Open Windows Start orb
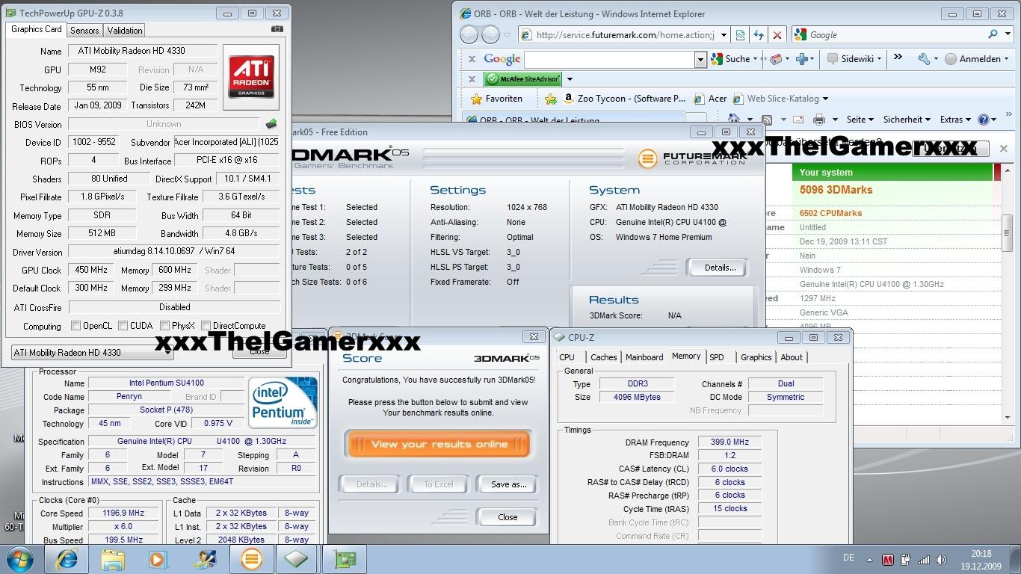Screen dimensions: 1021x574 coord(19,559)
